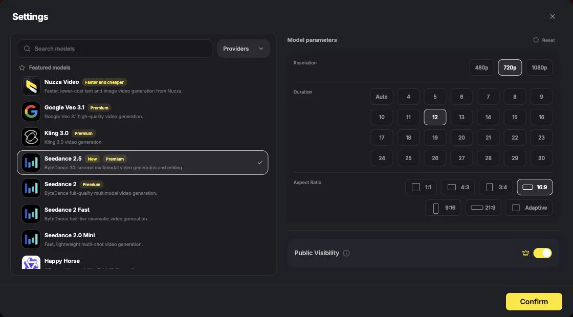Set duration to 19 seconds
This screenshot has height=317, width=573.
click(435, 138)
